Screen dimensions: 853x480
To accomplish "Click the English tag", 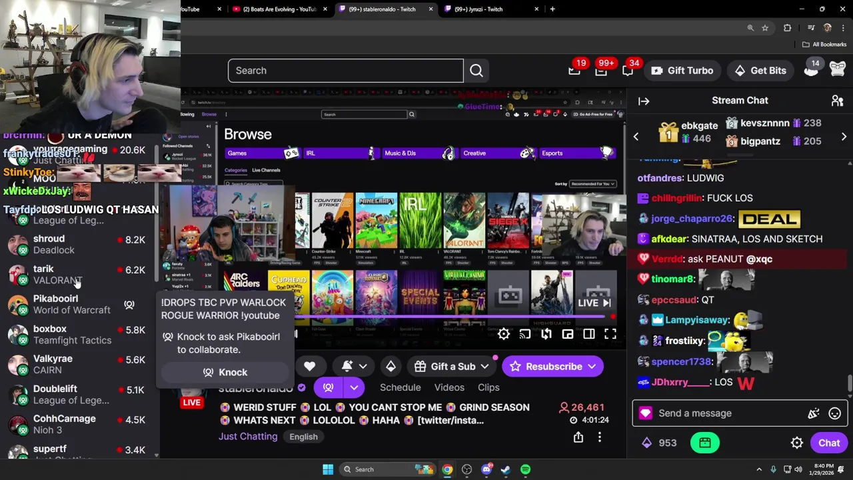I will (303, 437).
